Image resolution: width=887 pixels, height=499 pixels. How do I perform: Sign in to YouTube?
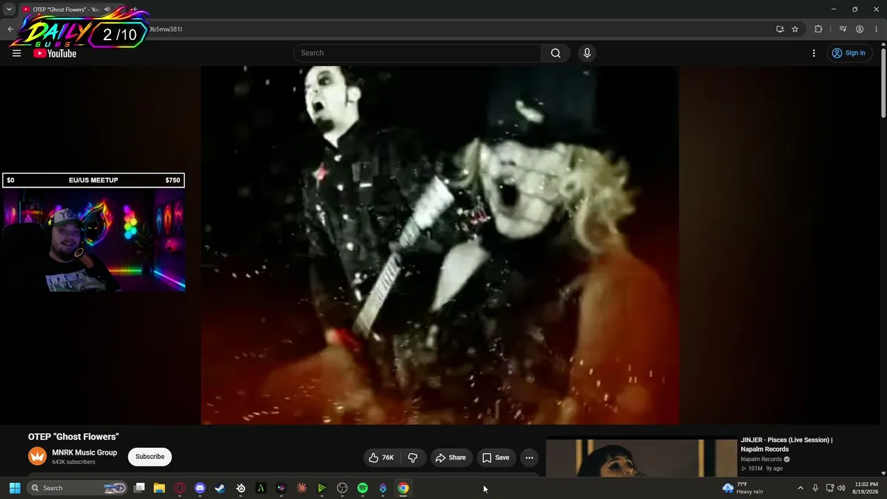click(849, 53)
